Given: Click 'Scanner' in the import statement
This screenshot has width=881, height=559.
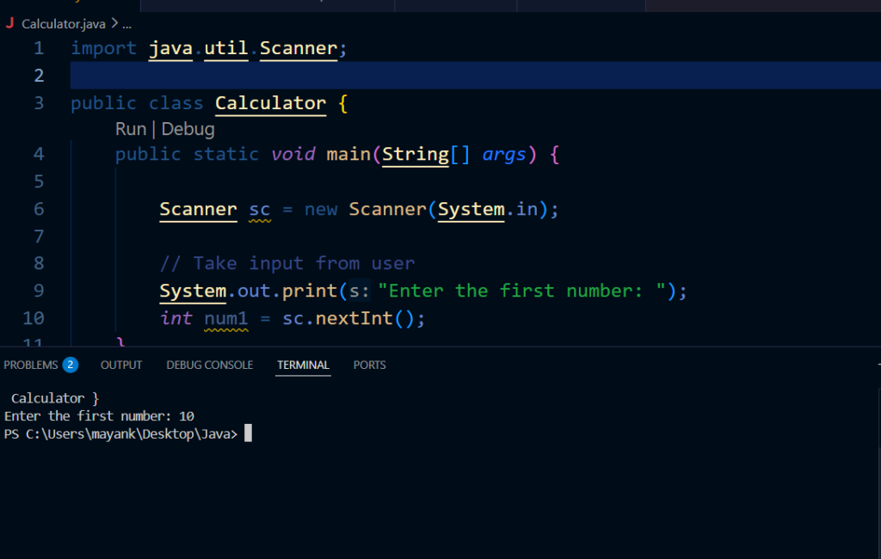Looking at the screenshot, I should 299,48.
